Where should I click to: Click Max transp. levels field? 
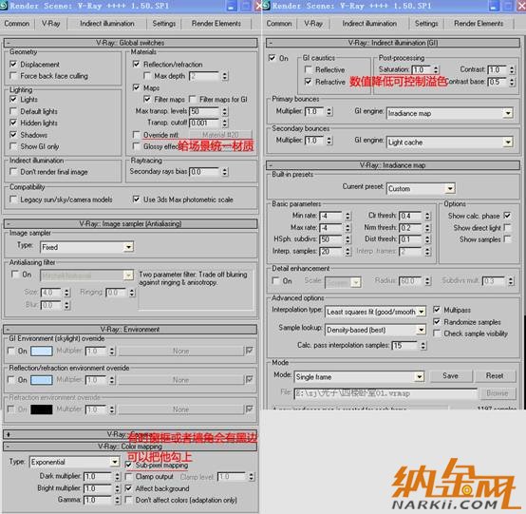pos(204,111)
